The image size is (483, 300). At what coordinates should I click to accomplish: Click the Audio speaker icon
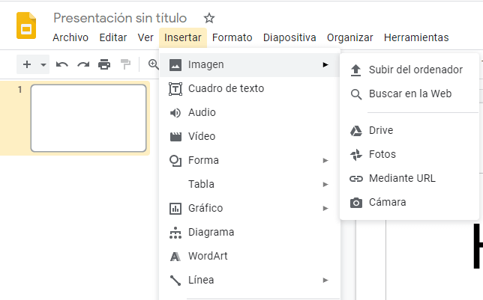(x=175, y=113)
